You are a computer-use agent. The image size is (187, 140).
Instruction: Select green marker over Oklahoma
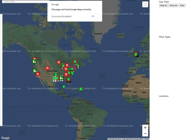click(56, 75)
